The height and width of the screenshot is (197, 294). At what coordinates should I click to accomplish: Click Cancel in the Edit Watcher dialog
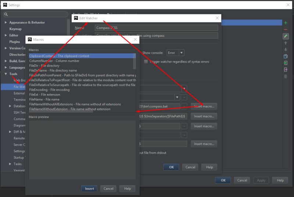click(190, 167)
